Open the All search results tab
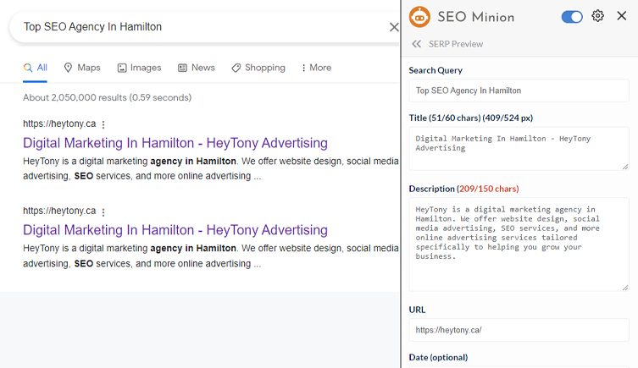Viewport: 638px width, 368px height. pyautogui.click(x=36, y=68)
